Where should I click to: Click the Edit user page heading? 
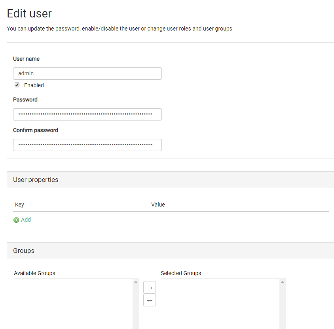point(29,13)
